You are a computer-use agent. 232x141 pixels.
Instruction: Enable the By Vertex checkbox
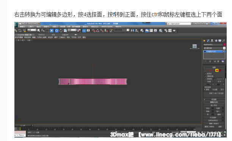pyautogui.click(x=205, y=74)
